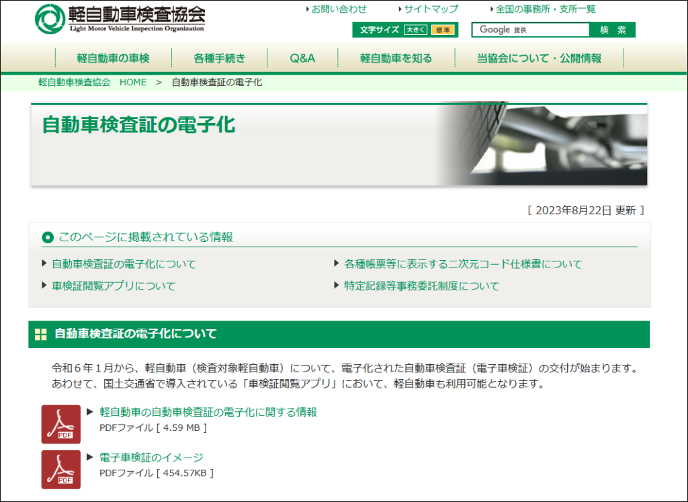Open 各種手続き navigation menu
Viewport: 688px width, 502px height.
220,58
